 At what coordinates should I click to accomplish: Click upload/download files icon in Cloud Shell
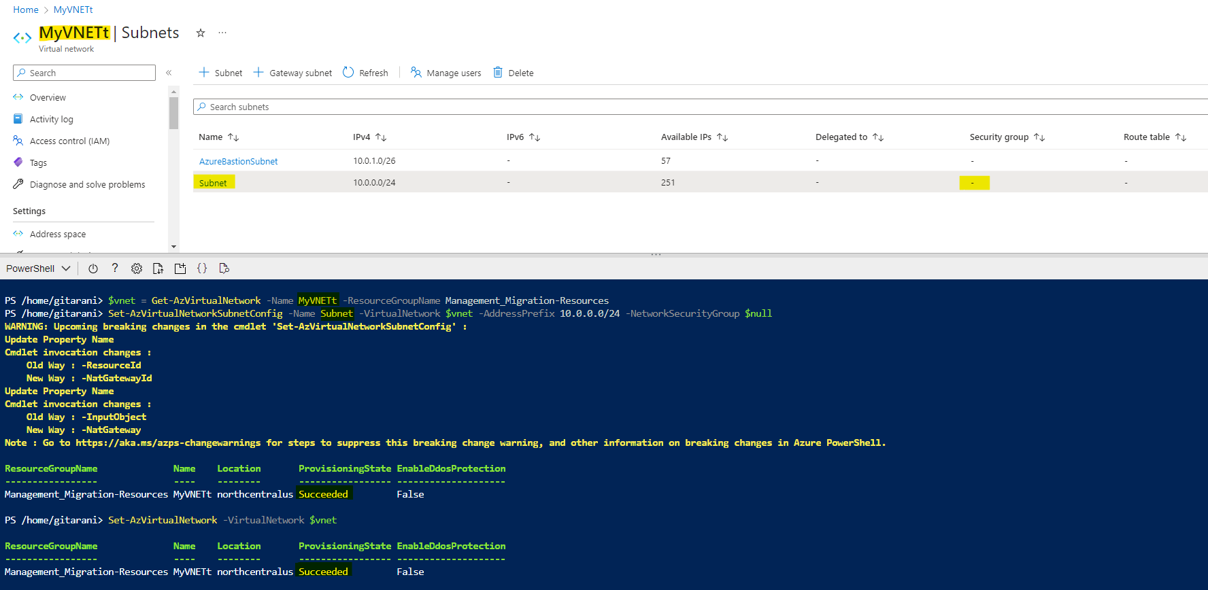tap(158, 268)
